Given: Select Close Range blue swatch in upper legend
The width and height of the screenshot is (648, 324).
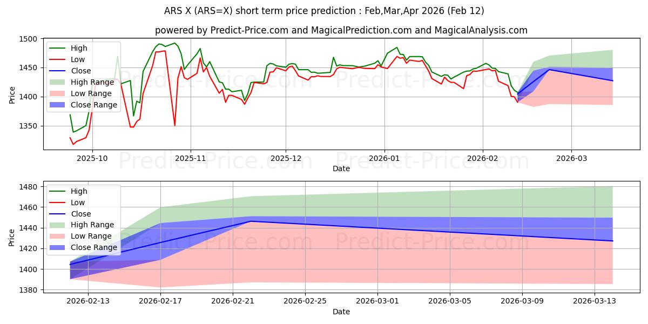Looking at the screenshot, I should 58,105.
